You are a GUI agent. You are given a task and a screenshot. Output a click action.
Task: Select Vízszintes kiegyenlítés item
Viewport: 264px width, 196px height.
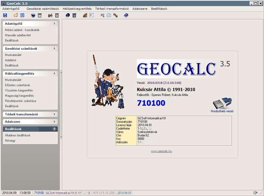point(19,90)
